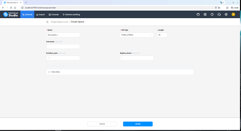Click the NebulaGraph Studio logo

[x=10, y=14]
